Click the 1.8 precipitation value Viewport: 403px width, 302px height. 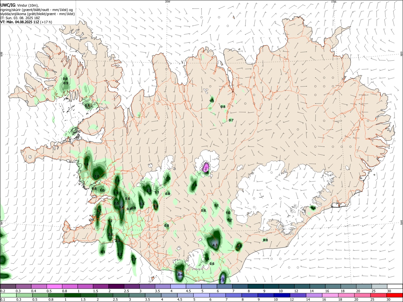click(x=86, y=164)
